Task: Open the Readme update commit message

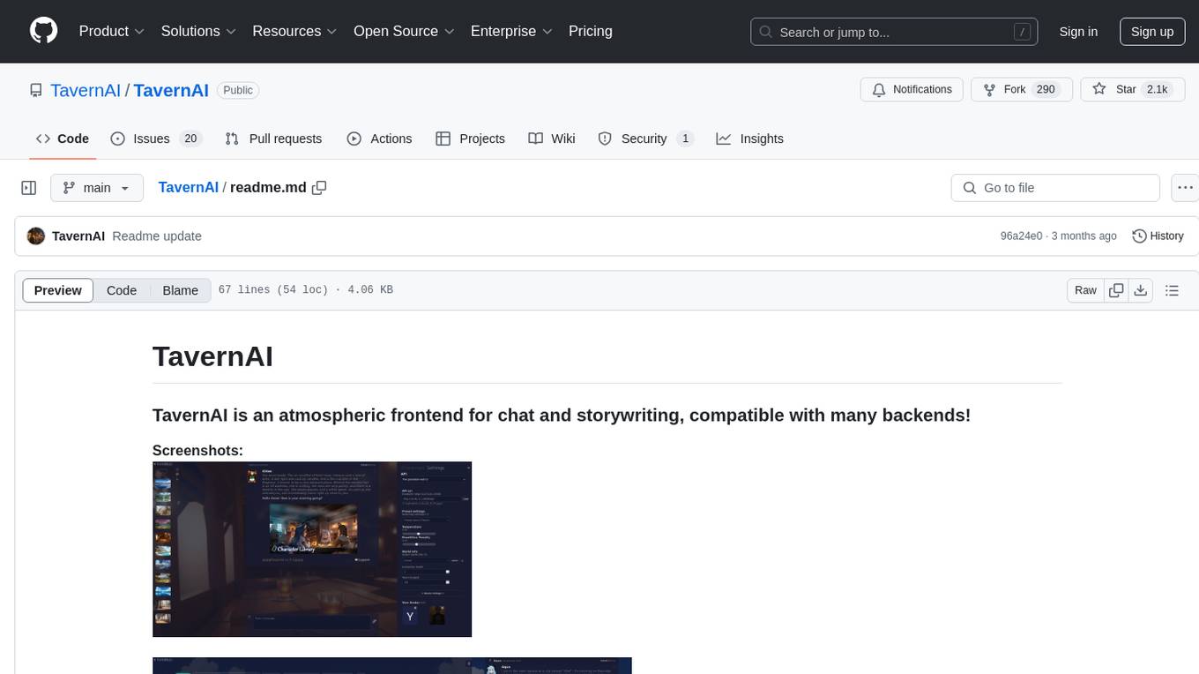Action: 157,236
